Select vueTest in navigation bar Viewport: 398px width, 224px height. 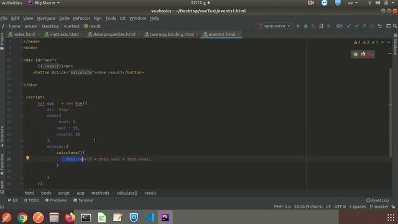pyautogui.click(x=72, y=26)
